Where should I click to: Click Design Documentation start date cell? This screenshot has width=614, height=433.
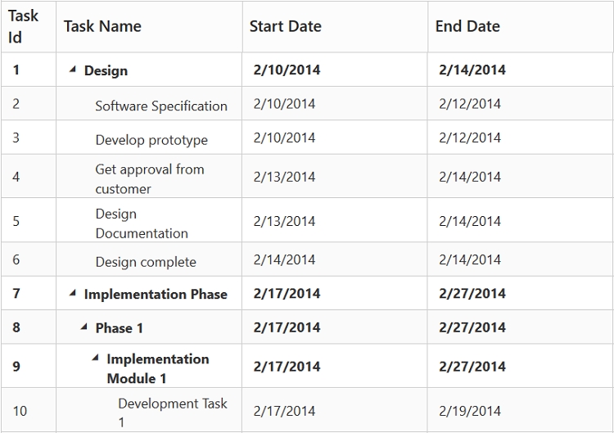pyautogui.click(x=284, y=221)
